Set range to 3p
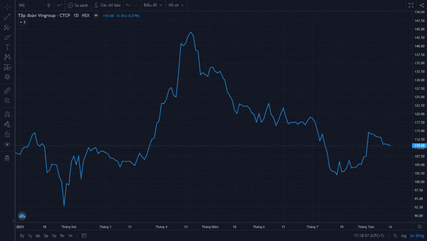This screenshot has height=241, width=427. [46, 236]
